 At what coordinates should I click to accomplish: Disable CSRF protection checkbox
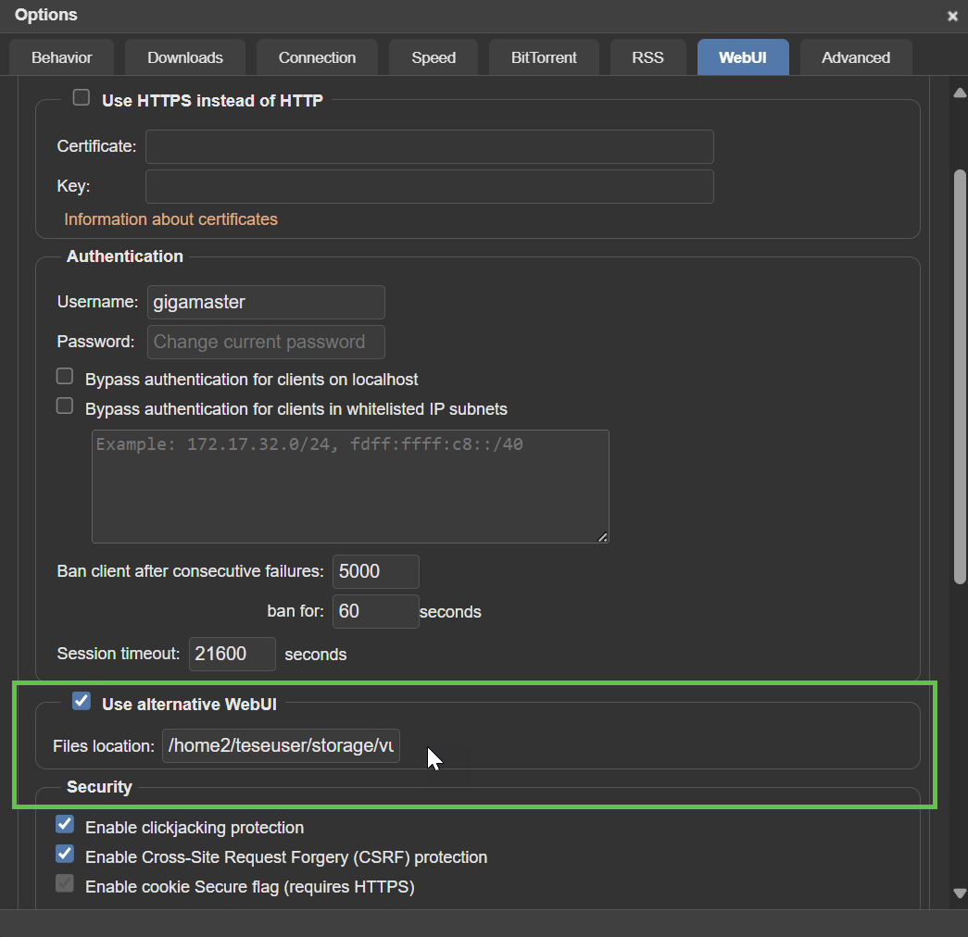click(x=65, y=854)
